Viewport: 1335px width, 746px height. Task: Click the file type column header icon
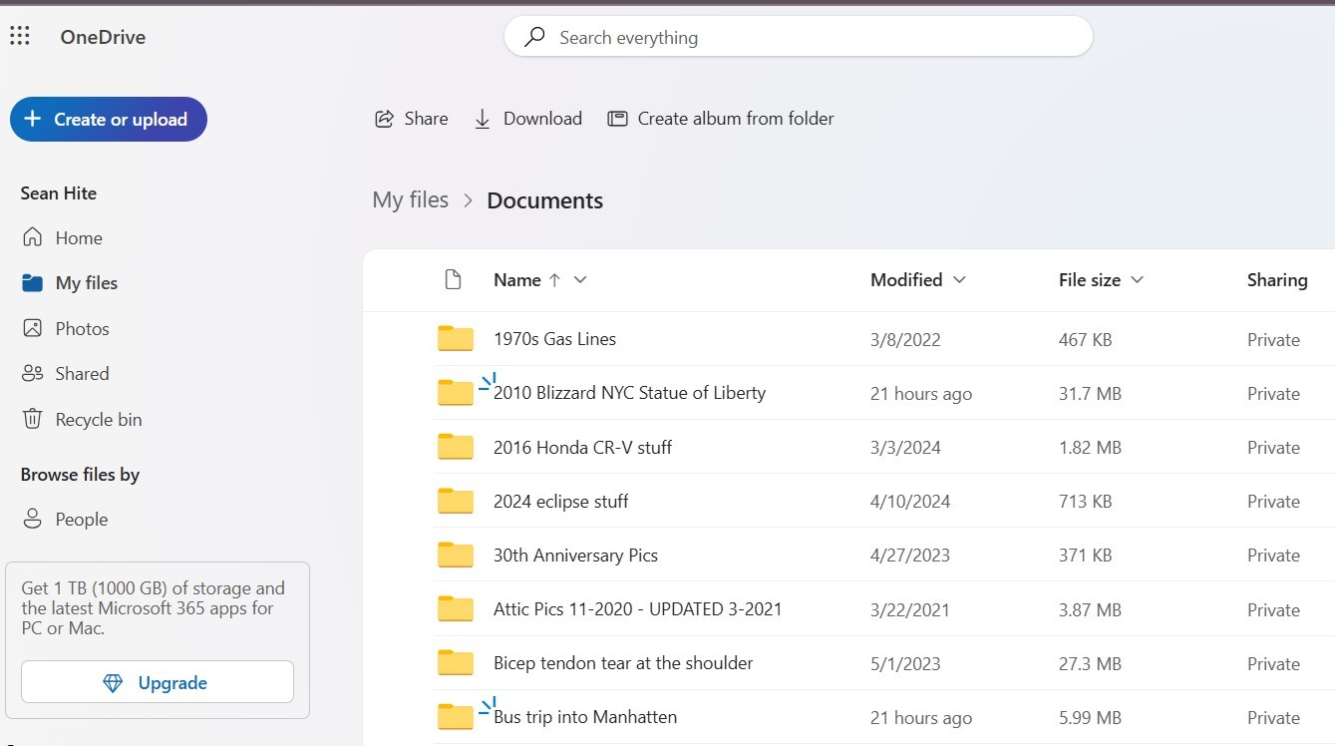(454, 280)
